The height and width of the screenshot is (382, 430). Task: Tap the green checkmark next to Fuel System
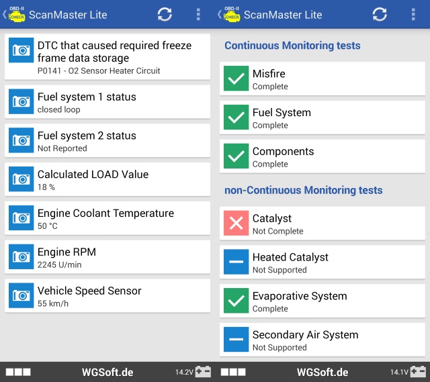point(236,117)
